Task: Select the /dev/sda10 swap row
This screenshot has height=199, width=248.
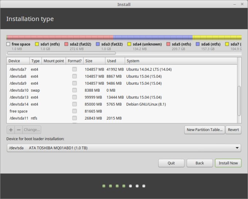Action: click(x=122, y=90)
